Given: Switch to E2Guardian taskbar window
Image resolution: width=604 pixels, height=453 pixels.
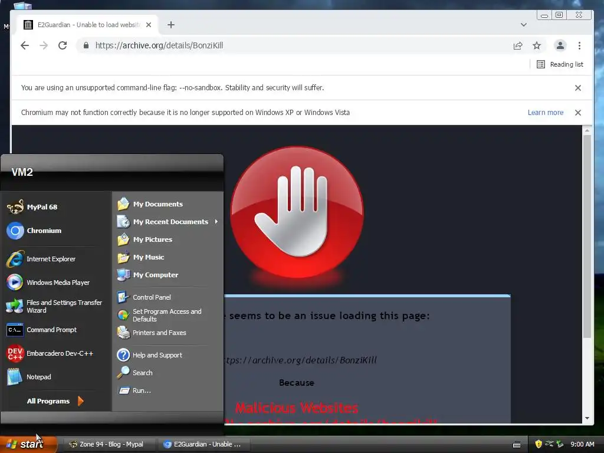Looking at the screenshot, I should click(x=204, y=444).
